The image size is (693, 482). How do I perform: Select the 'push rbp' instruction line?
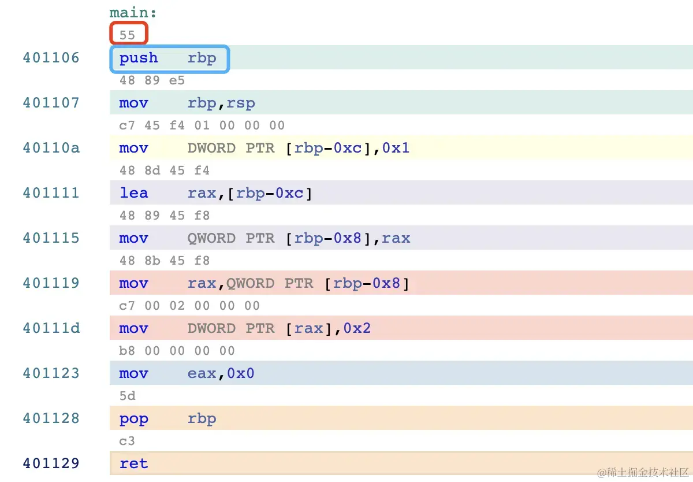pos(168,58)
